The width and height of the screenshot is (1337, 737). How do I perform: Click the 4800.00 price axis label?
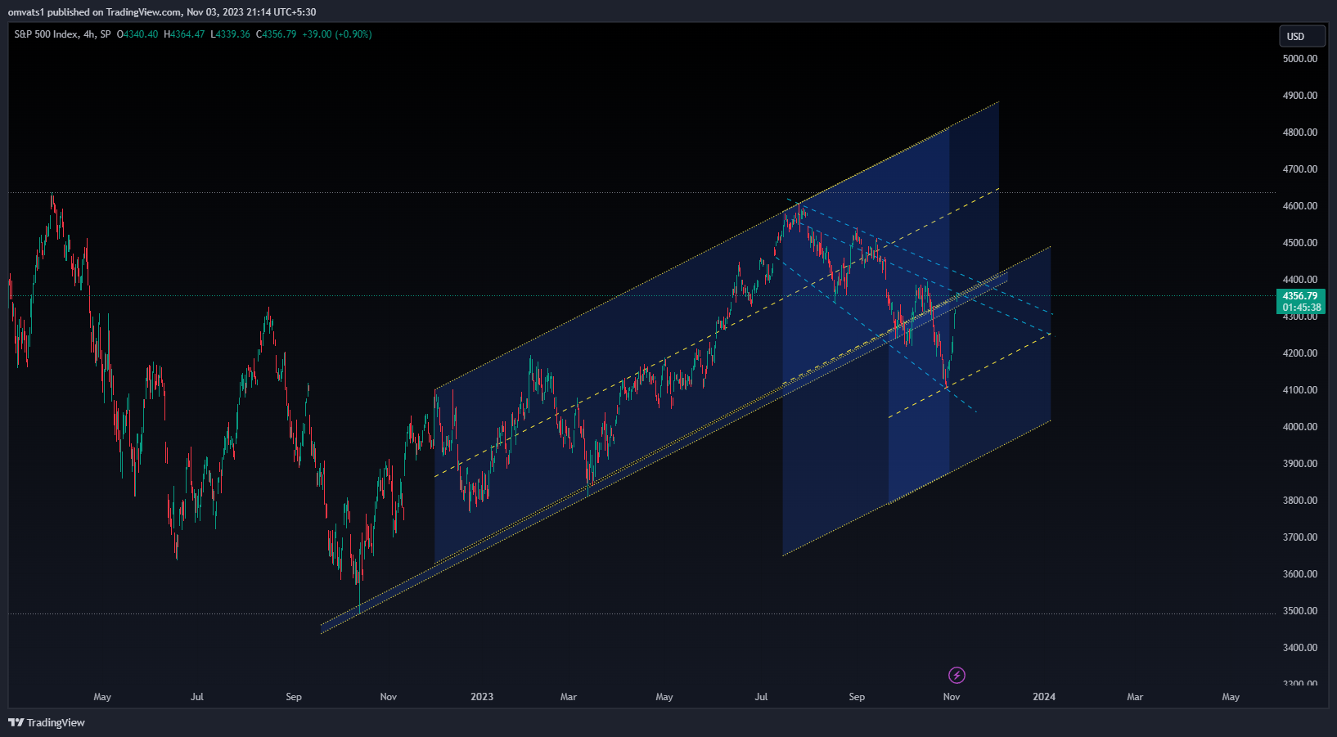(1300, 133)
